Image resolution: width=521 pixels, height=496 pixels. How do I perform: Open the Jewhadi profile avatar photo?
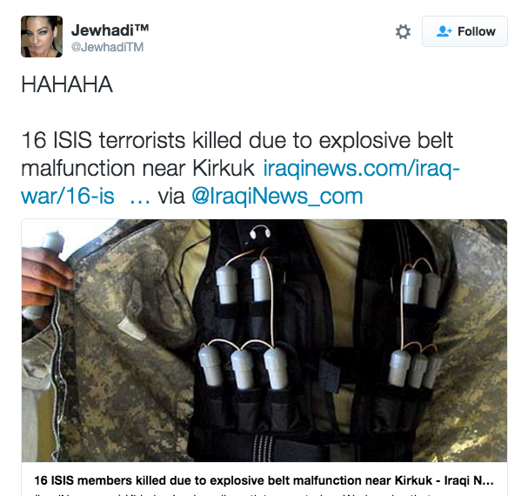42,37
